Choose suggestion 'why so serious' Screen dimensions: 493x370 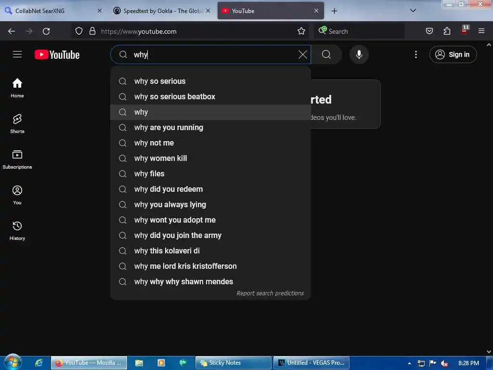[x=211, y=81]
